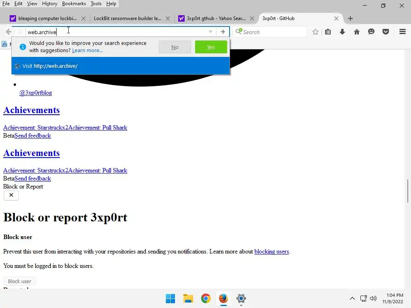Open the Learn more link
Viewport: 411px width, 308px height.
[87, 50]
